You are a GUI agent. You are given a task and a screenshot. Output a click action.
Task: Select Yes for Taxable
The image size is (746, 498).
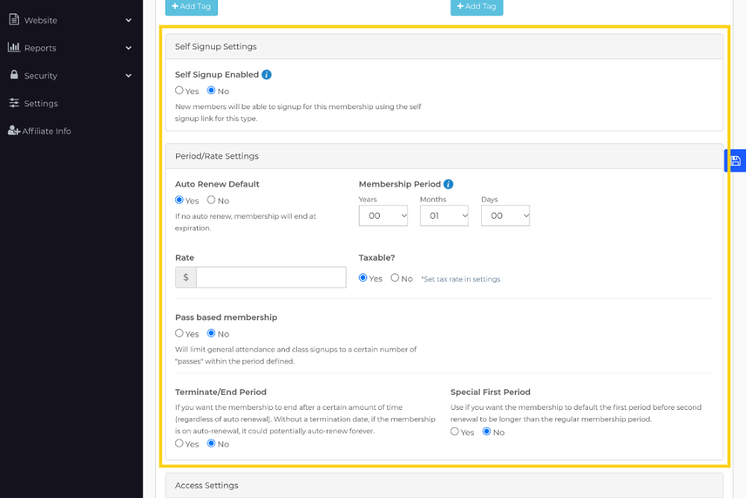tap(363, 278)
